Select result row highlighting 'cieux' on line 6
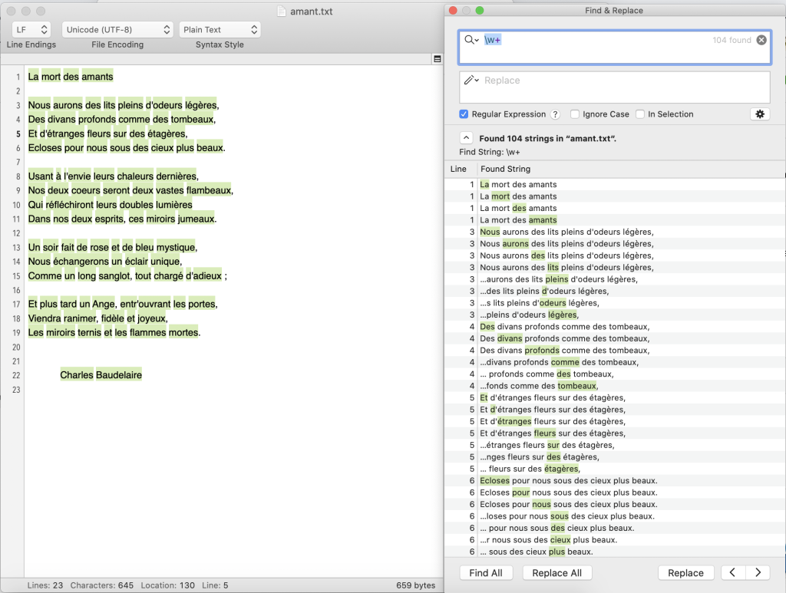The height and width of the screenshot is (593, 786). pyautogui.click(x=614, y=540)
